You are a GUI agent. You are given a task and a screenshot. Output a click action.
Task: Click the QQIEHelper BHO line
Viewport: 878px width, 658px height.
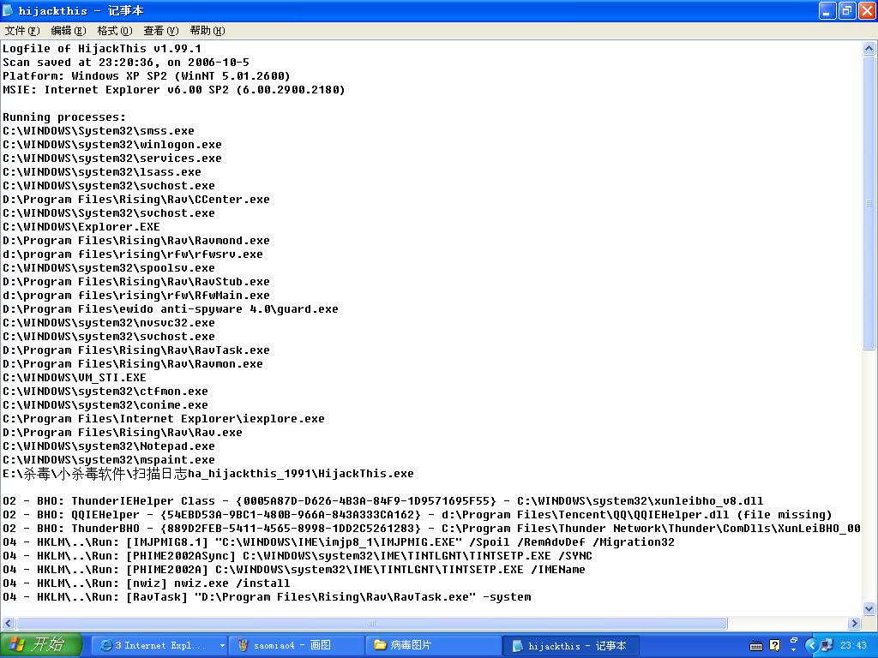(418, 515)
